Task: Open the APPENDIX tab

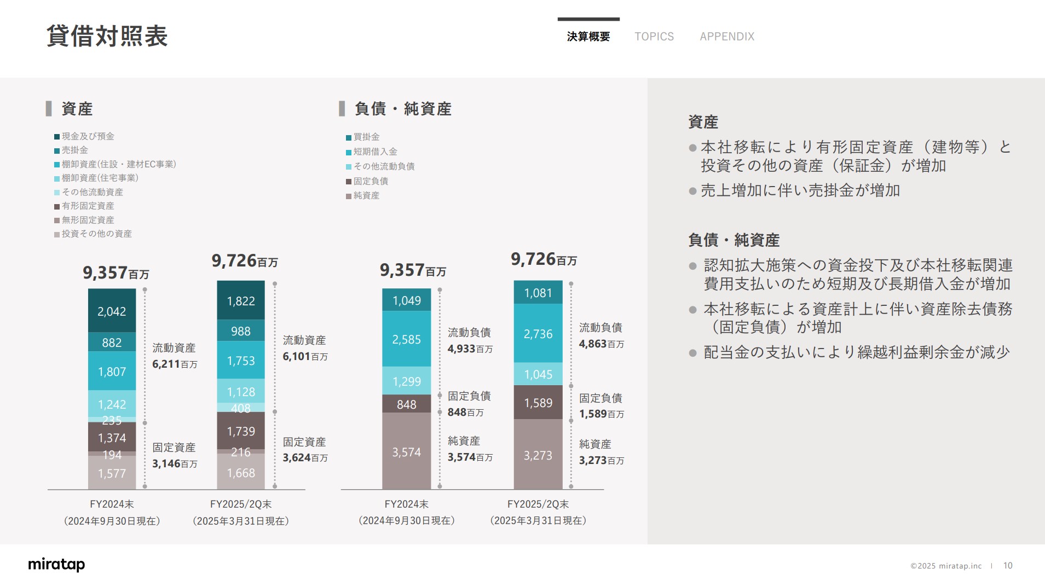Action: (726, 36)
